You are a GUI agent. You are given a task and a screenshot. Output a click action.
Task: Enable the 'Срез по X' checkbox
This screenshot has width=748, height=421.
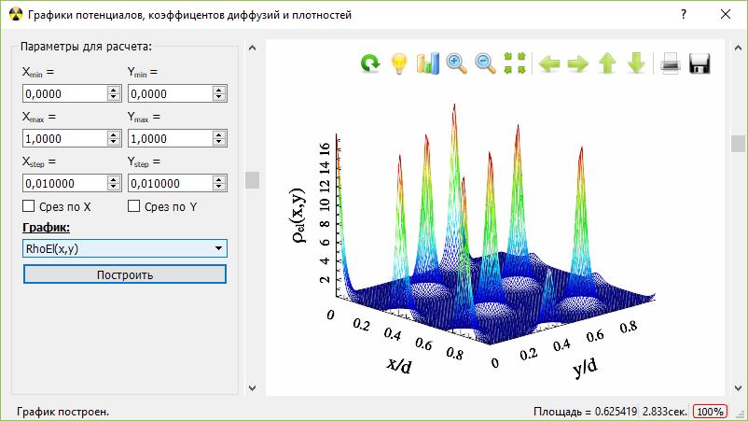pyautogui.click(x=29, y=206)
